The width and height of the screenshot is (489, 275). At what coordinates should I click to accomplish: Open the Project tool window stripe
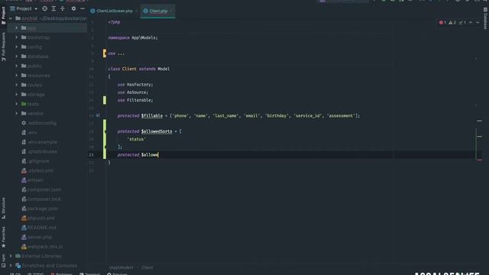pos(3,15)
